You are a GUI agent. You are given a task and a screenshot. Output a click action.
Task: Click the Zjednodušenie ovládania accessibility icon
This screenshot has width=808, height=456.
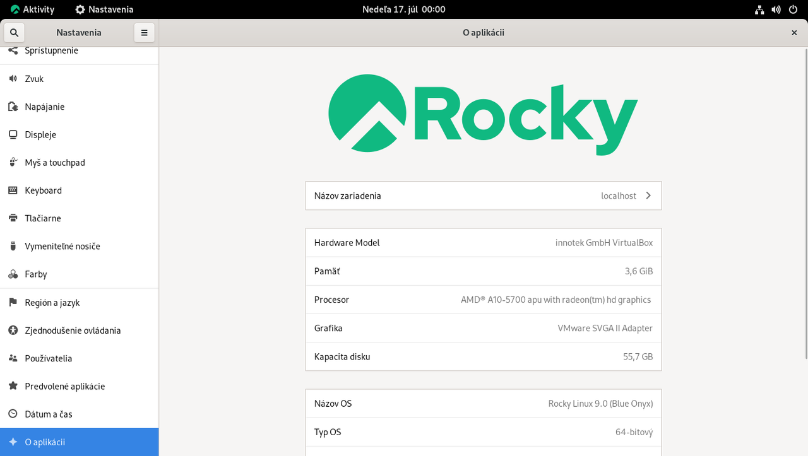(x=13, y=330)
